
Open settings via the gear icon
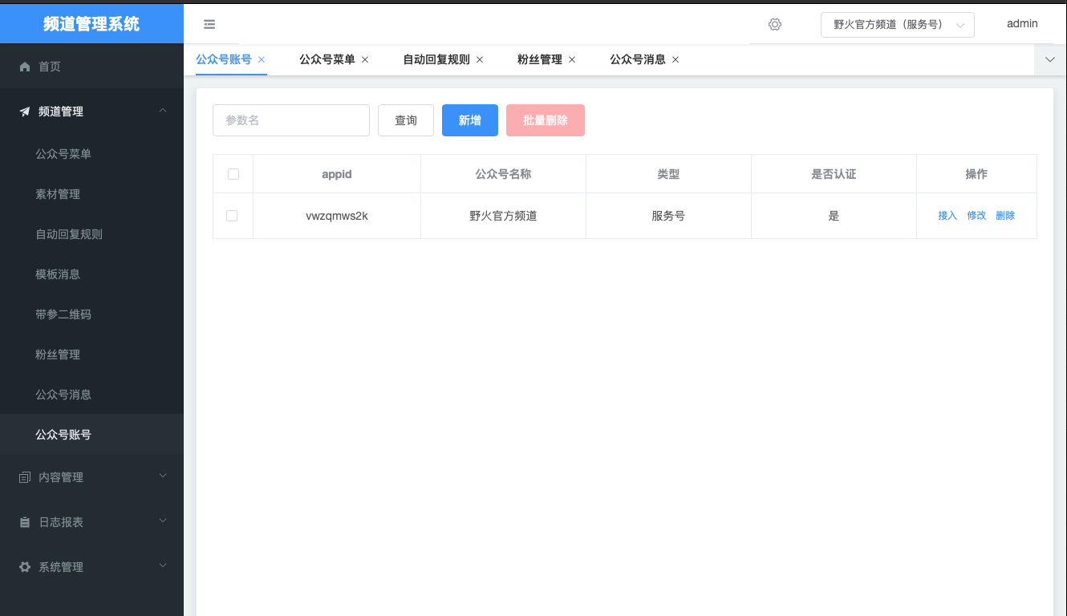pos(774,25)
